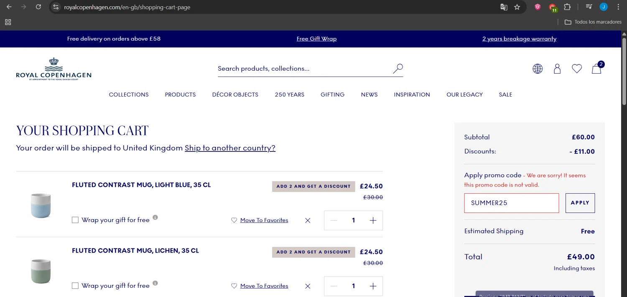
Task: Click Ship to another country link
Action: pyautogui.click(x=230, y=148)
